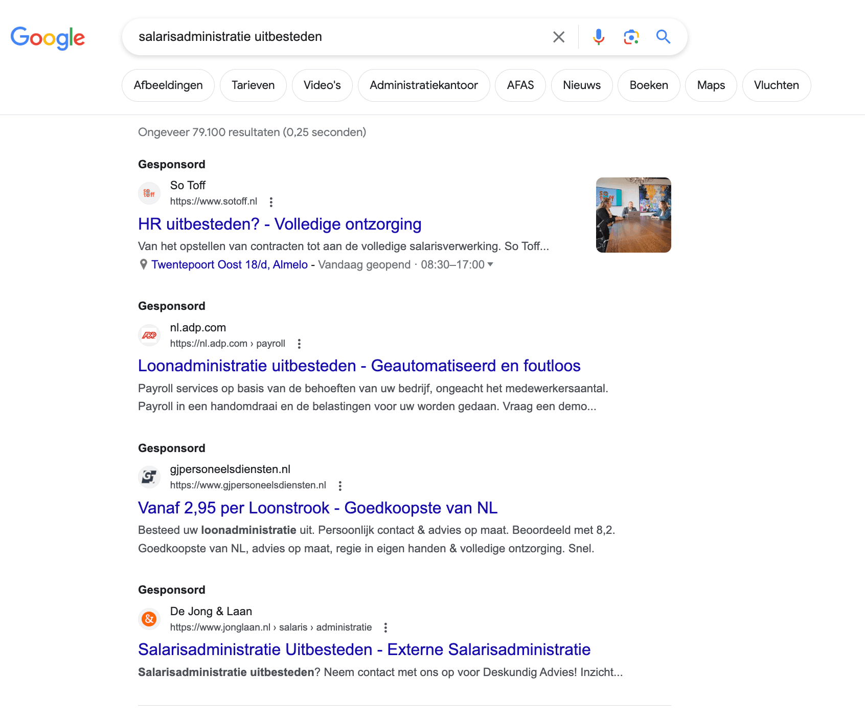
Task: Click the location pin icon for Almelo
Action: 144,264
